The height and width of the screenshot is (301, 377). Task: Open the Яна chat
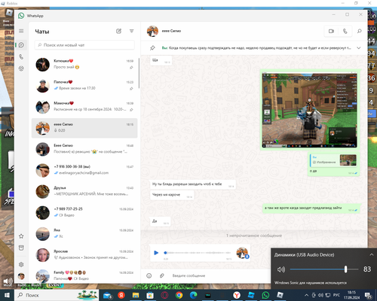pyautogui.click(x=84, y=233)
